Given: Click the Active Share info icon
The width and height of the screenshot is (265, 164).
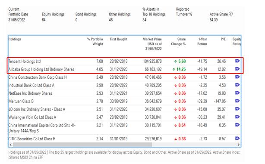Looking at the screenshot, I should pos(231,14).
